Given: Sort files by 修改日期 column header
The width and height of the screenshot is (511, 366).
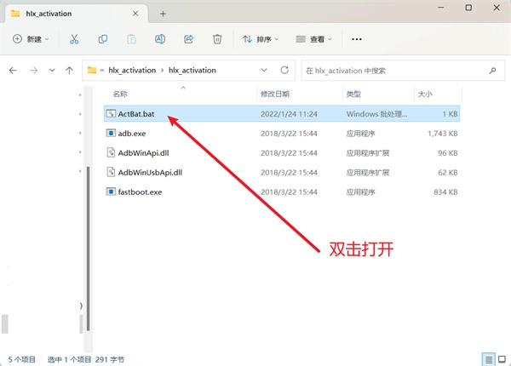Looking at the screenshot, I should (275, 94).
